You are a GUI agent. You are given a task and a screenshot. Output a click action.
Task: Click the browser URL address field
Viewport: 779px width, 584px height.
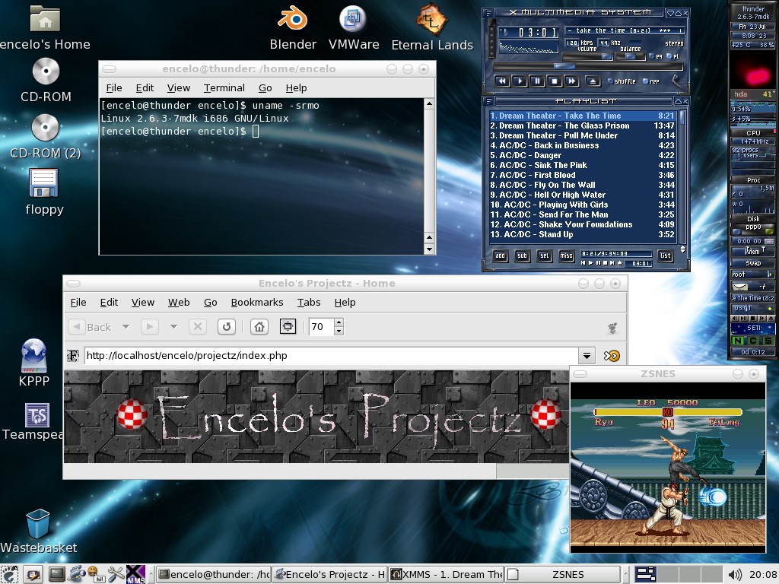coord(331,356)
